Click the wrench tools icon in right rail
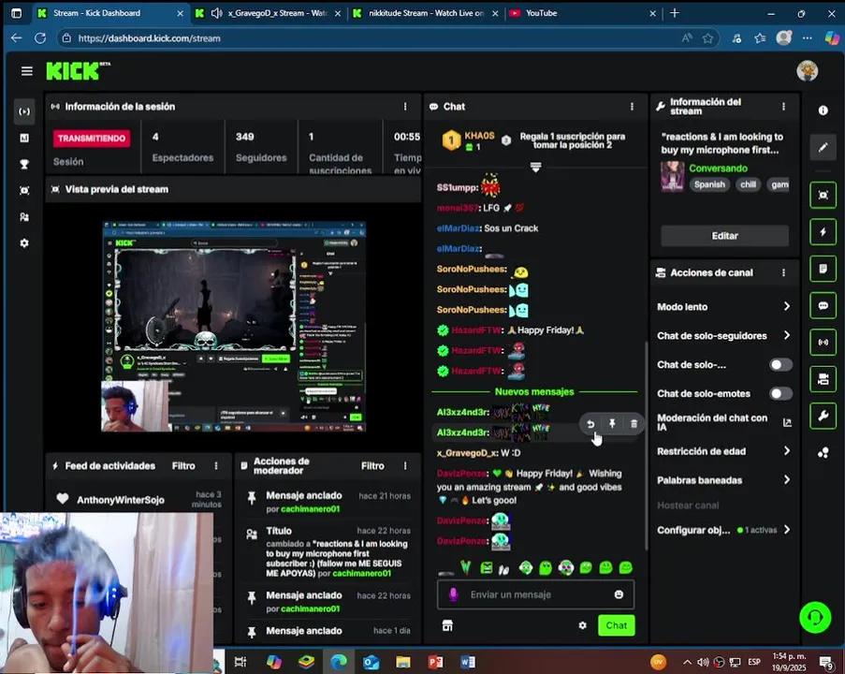 coord(823,416)
